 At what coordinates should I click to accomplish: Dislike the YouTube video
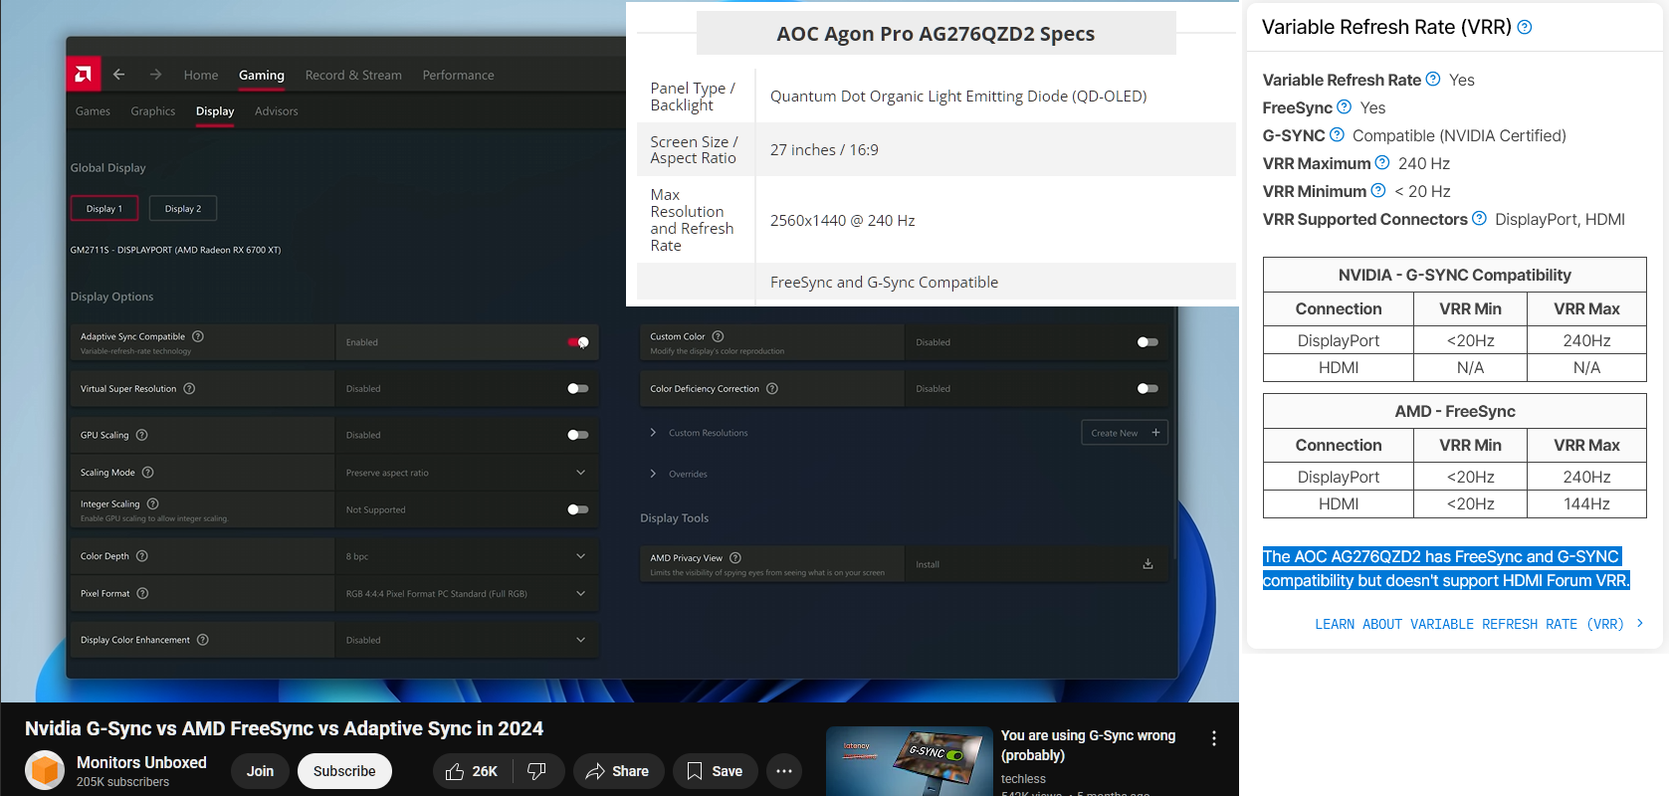[x=538, y=771]
